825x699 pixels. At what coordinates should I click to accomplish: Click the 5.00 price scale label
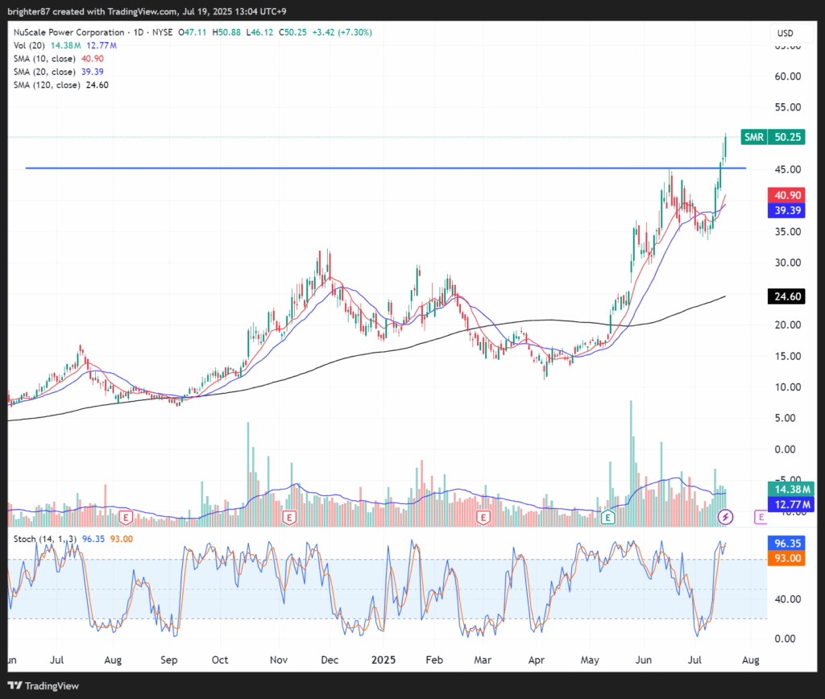(785, 418)
